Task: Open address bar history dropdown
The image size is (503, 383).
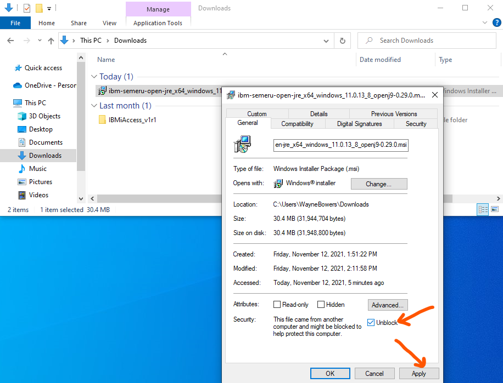Action: 326,41
